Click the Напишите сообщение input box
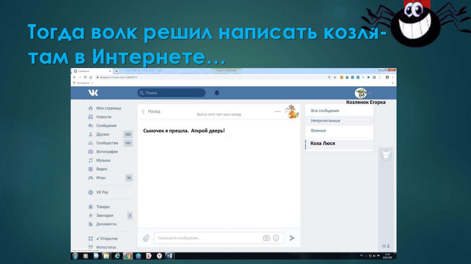This screenshot has height=264, width=471. click(x=207, y=238)
